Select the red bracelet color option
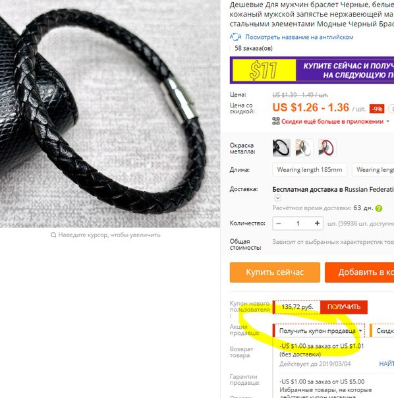394x398 pixels. [x=327, y=148]
